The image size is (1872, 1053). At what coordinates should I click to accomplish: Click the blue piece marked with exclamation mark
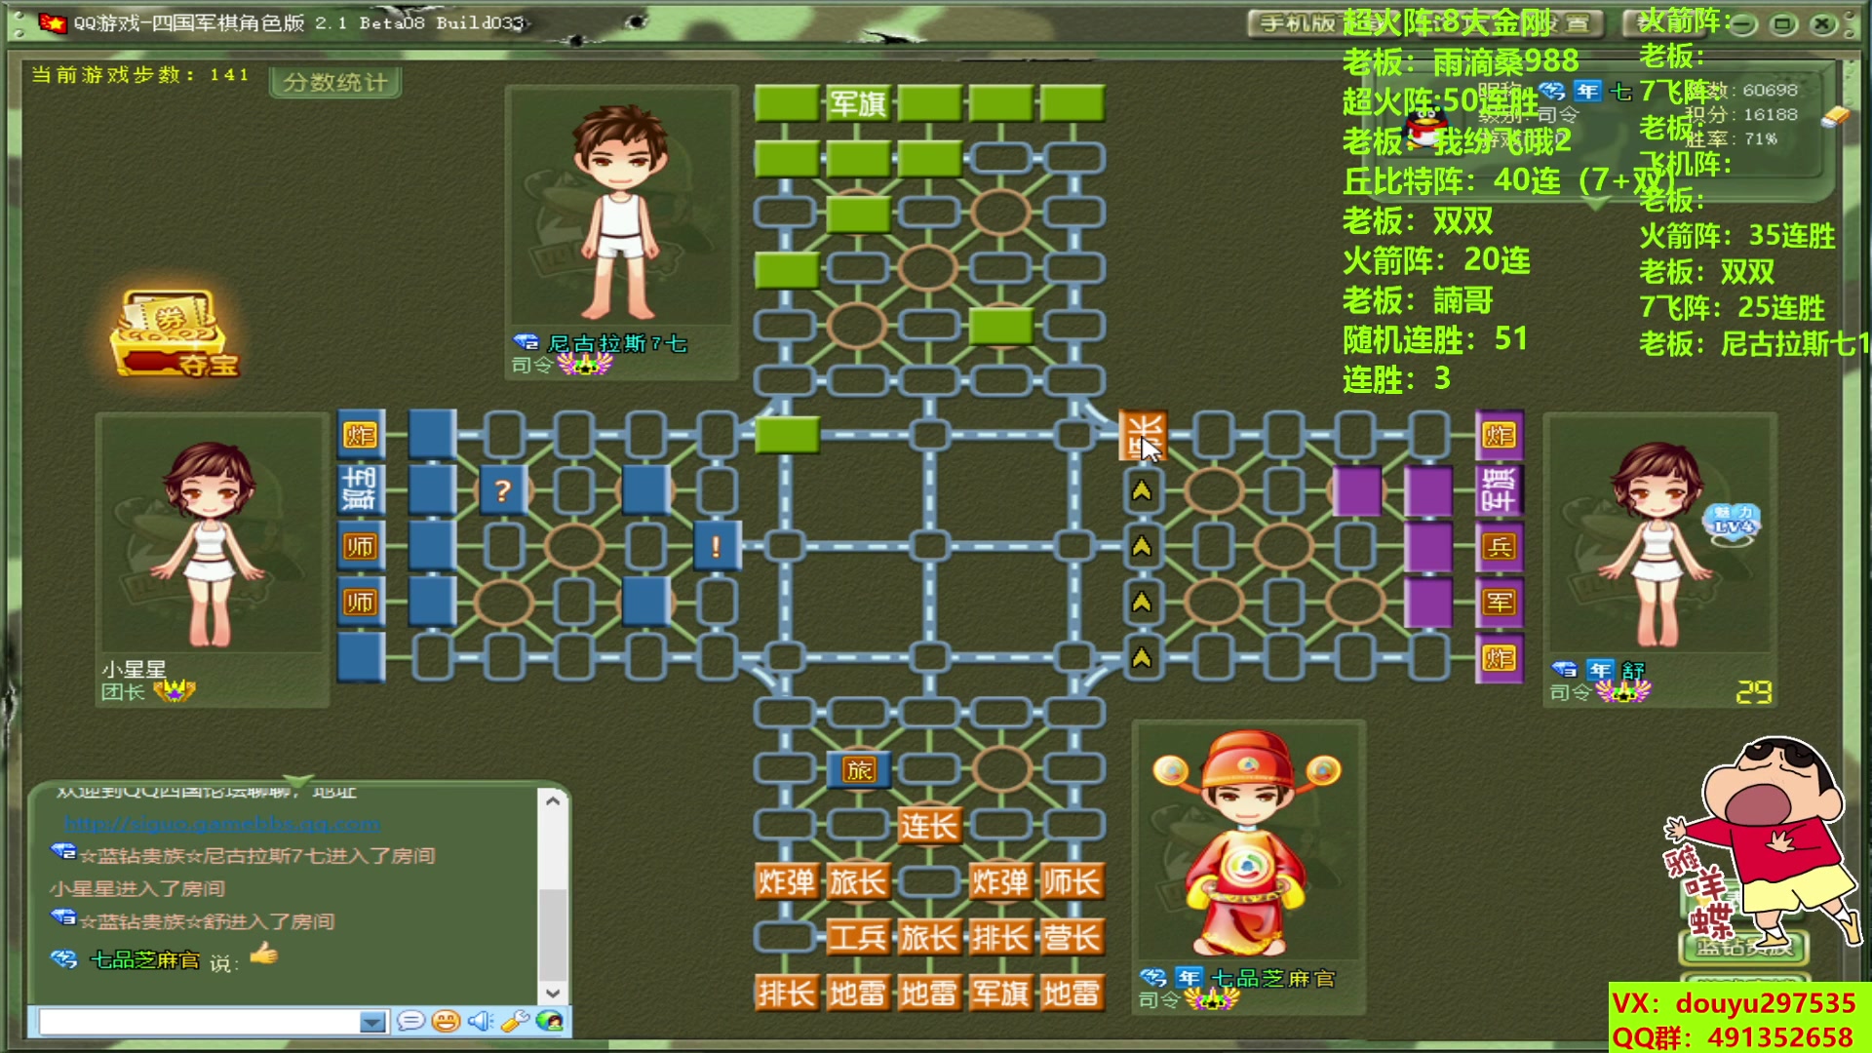pyautogui.click(x=717, y=546)
